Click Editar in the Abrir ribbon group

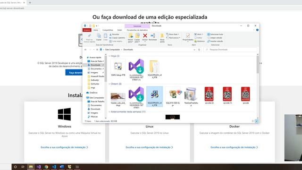(x=198, y=38)
